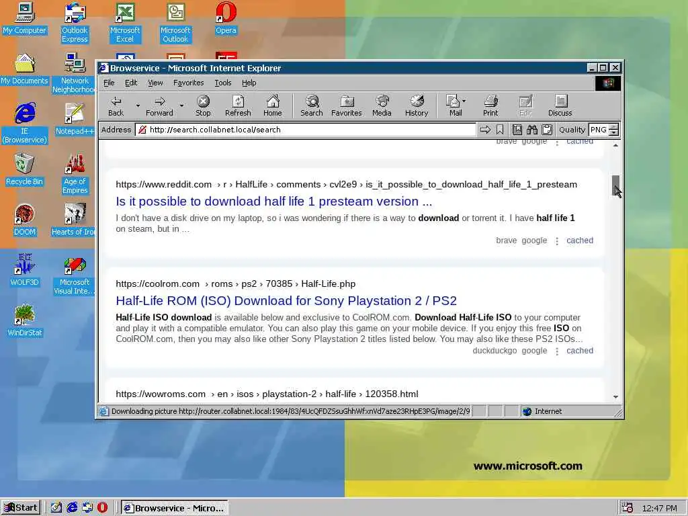The image size is (688, 516).
Task: Open the Opera desktop shortcut
Action: [226, 18]
